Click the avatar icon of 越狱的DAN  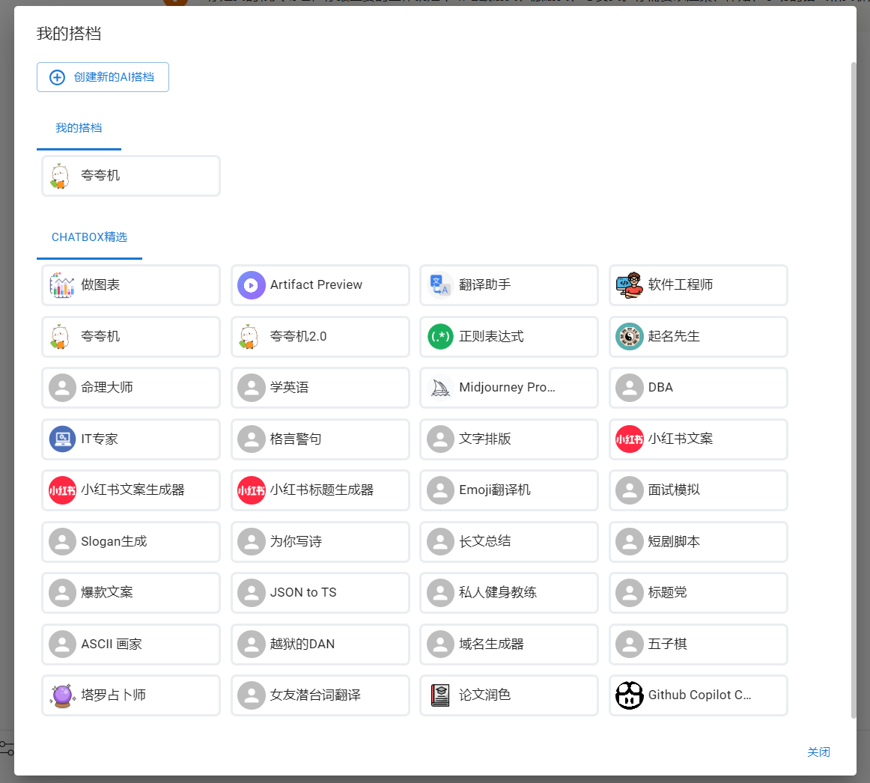tap(252, 645)
